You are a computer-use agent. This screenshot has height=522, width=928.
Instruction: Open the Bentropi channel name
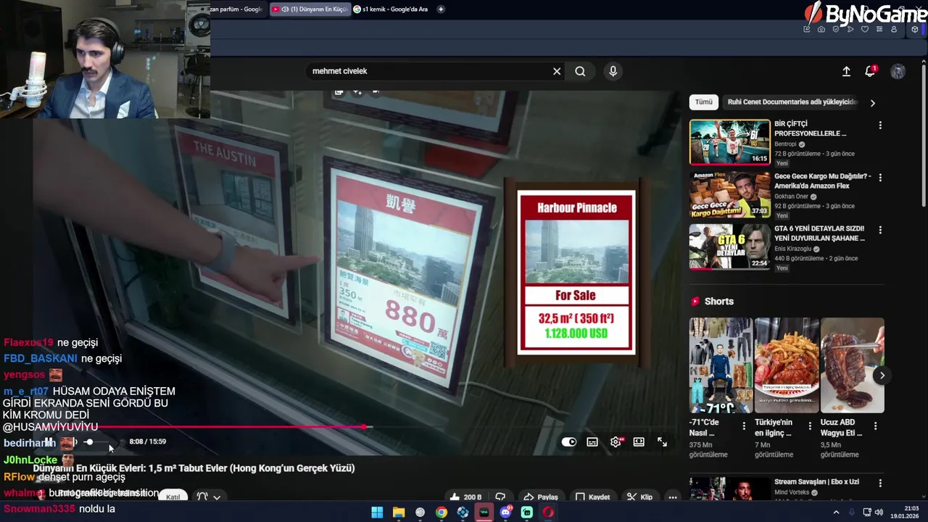[785, 144]
